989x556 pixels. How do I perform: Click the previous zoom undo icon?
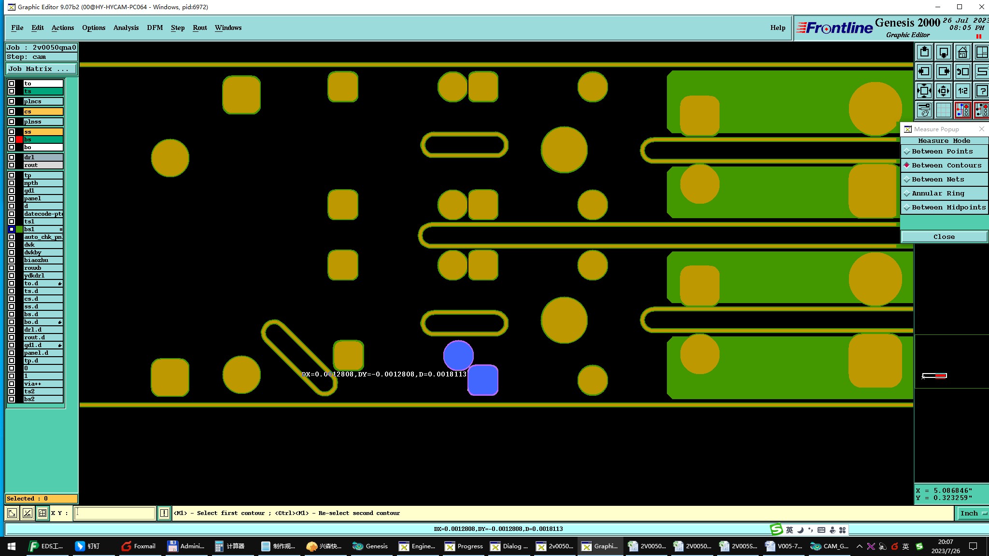click(962, 71)
